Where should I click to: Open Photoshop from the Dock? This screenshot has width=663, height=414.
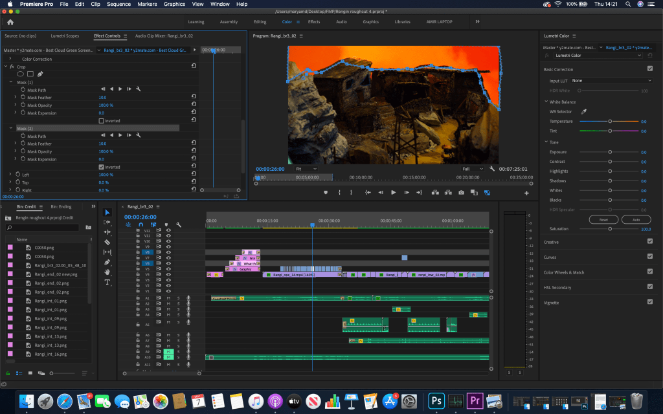click(x=437, y=400)
